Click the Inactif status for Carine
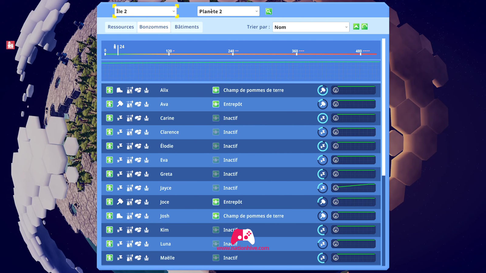This screenshot has width=486, height=273. pyautogui.click(x=230, y=118)
